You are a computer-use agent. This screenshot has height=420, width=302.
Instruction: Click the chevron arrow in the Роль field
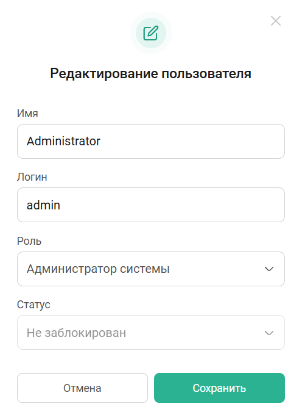[269, 269]
